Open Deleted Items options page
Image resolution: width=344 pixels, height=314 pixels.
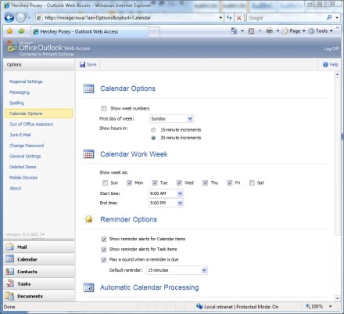point(23,167)
